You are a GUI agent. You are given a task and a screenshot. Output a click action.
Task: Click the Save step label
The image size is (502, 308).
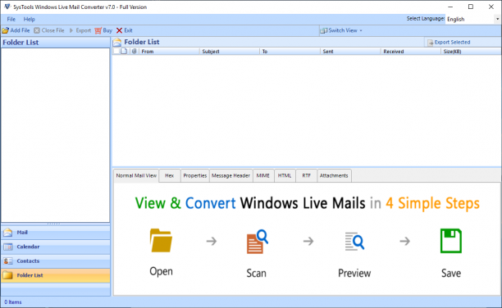(451, 273)
